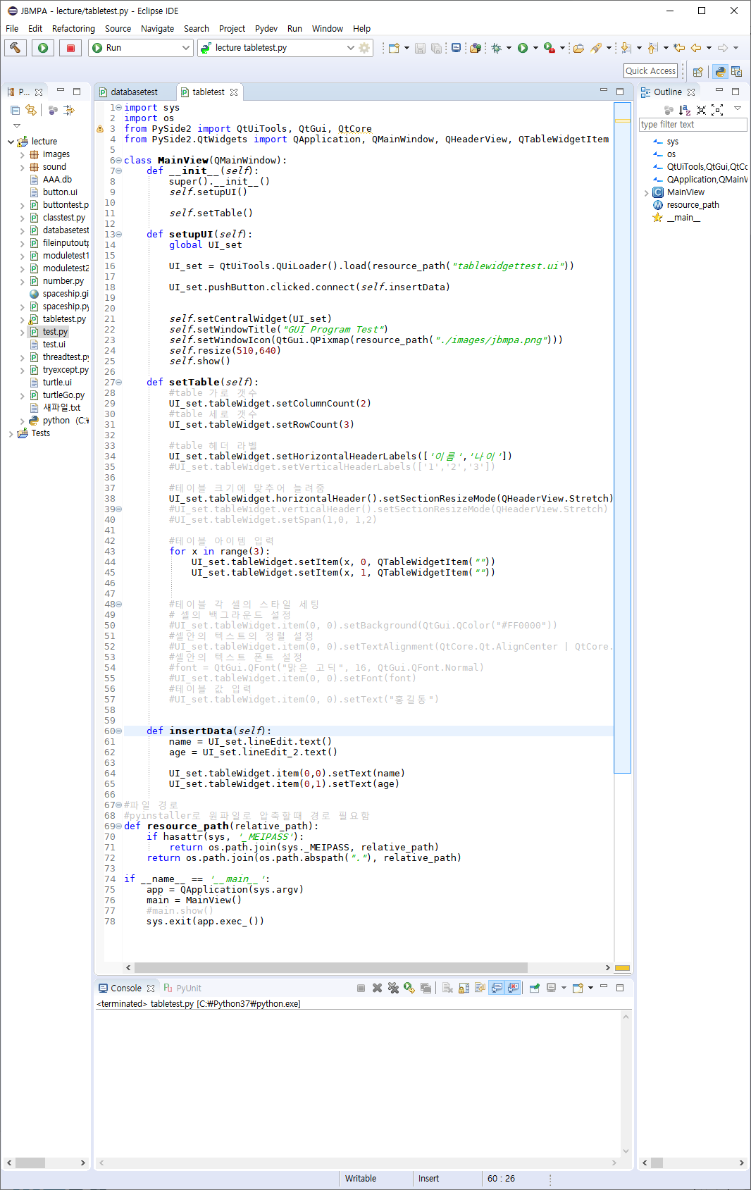Click the Open Type folder icon

tap(578, 48)
